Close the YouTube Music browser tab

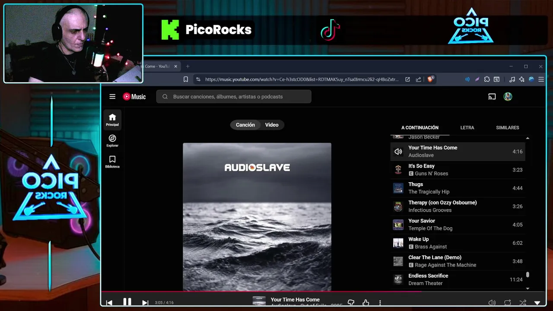176,67
